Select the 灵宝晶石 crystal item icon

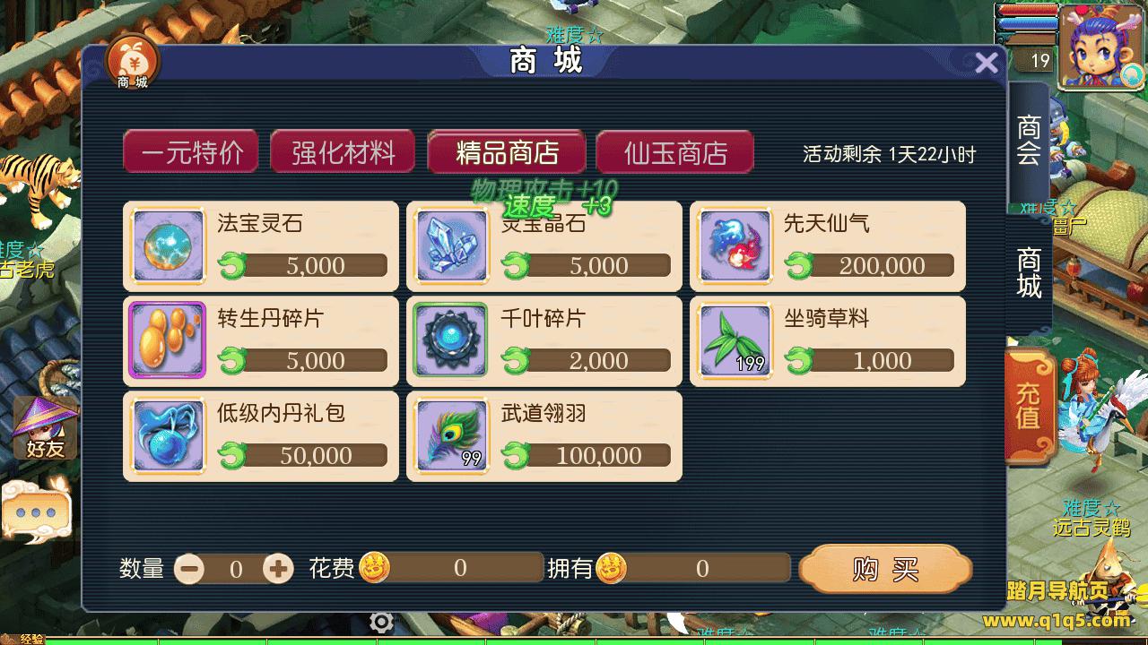pos(451,245)
